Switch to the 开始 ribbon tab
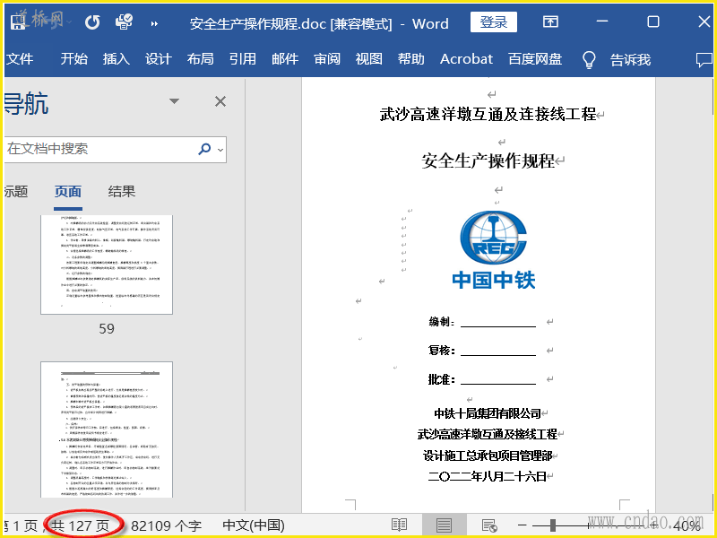 click(73, 59)
